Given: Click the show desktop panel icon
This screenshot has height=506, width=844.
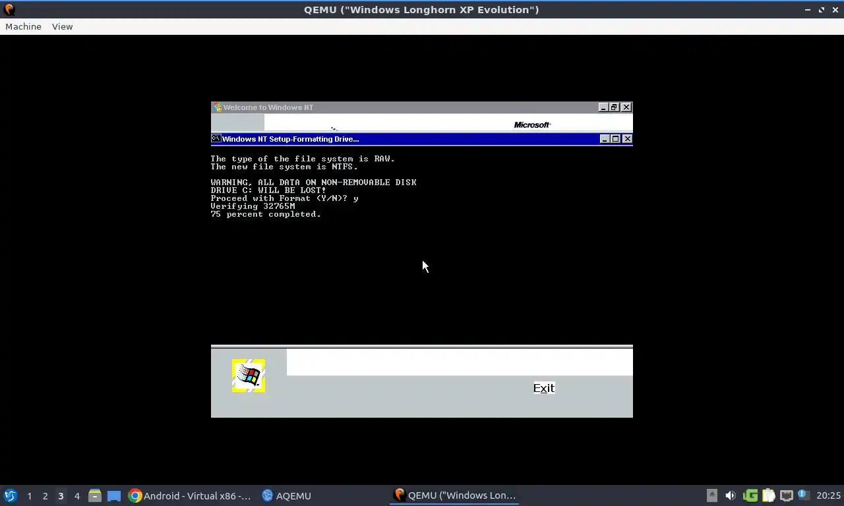Looking at the screenshot, I should [x=113, y=495].
